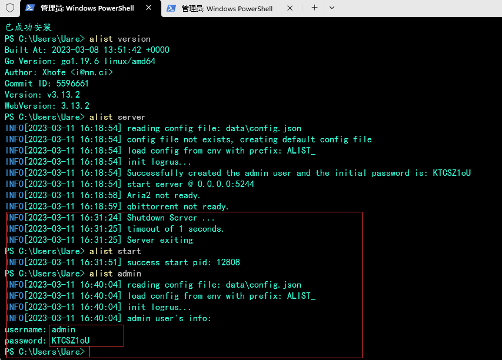Click the highlighted password KTCSZ1oU box
Screen dimensions: 502x360
[72, 341]
